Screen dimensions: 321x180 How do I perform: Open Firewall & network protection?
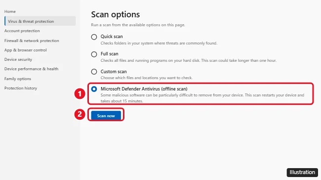pos(32,41)
